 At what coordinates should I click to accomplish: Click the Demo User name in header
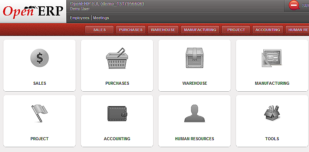tap(80, 9)
